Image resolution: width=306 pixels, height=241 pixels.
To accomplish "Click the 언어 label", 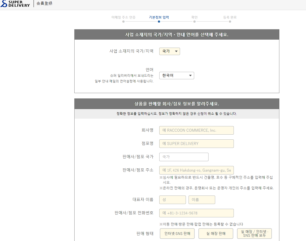I will (149, 70).
